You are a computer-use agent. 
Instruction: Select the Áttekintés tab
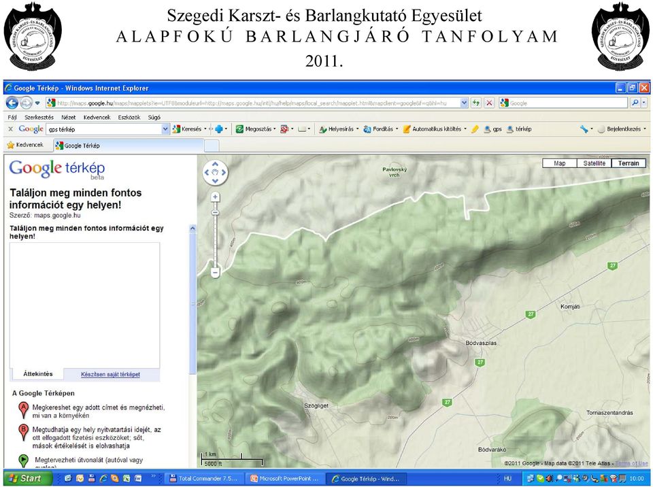point(37,374)
